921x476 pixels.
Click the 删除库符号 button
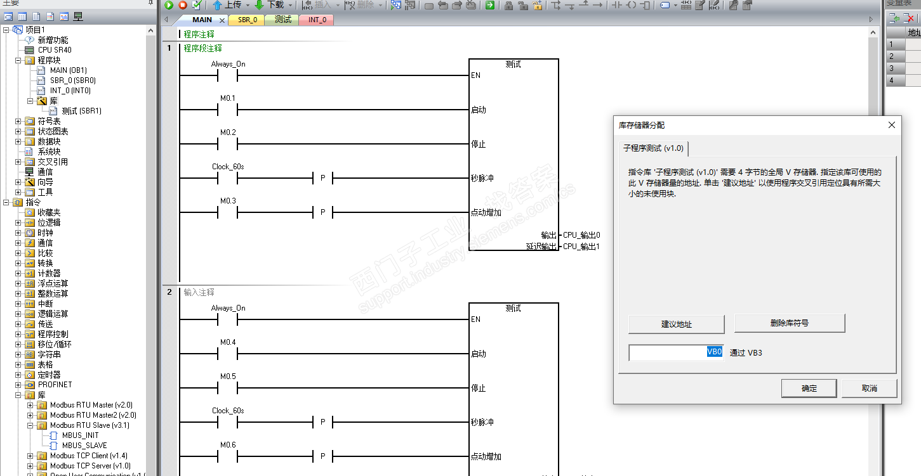point(790,323)
